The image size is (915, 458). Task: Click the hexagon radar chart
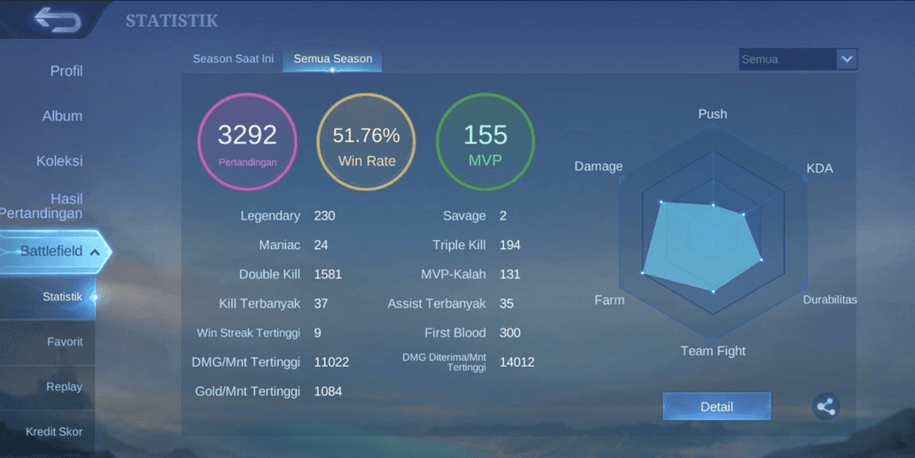pyautogui.click(x=713, y=232)
